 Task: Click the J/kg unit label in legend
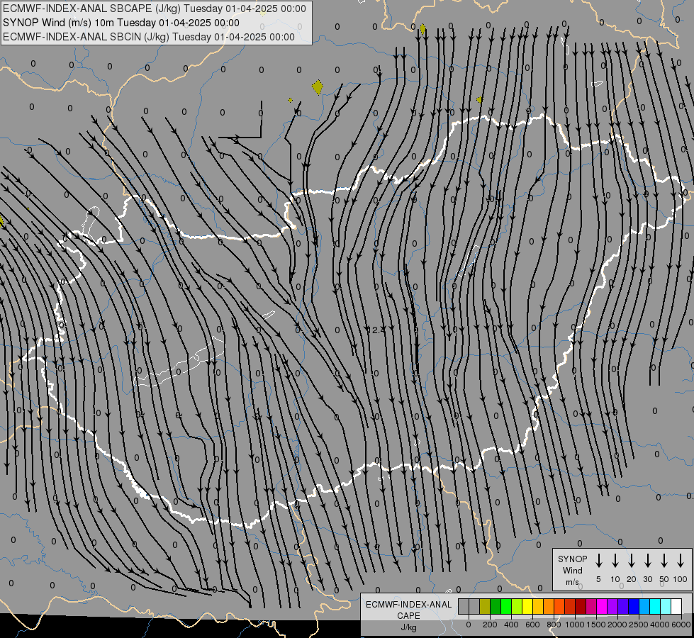(408, 627)
